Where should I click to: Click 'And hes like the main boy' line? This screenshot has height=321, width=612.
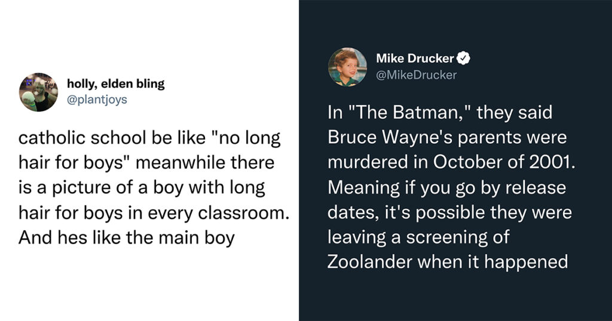(127, 237)
